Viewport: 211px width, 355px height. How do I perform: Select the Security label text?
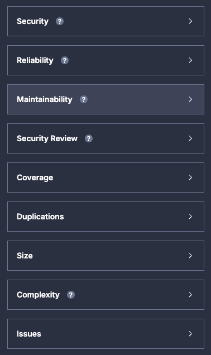32,22
